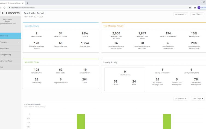Click "We Miss You" Redemptions value 5

point(177,79)
